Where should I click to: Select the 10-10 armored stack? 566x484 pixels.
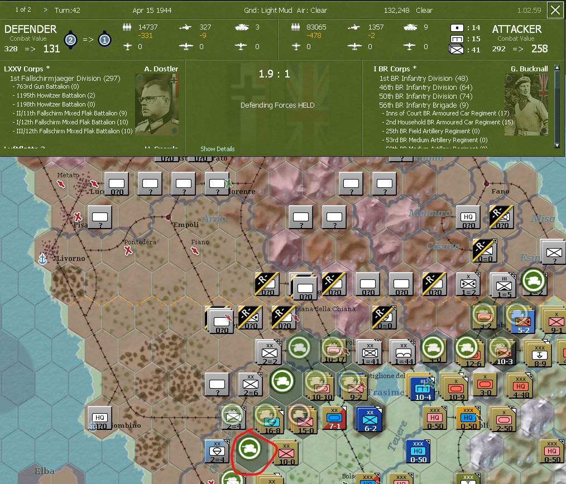[x=320, y=386]
